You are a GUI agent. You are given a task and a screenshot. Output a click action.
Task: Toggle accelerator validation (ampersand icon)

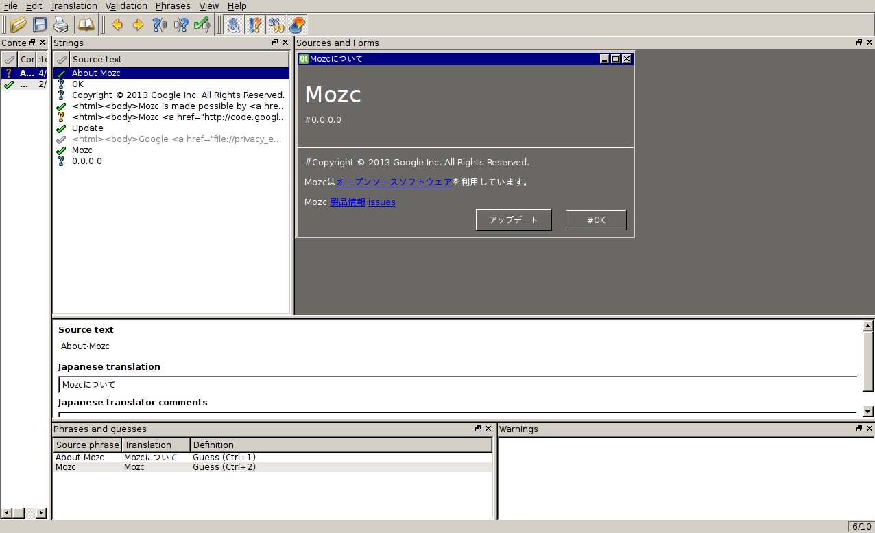(234, 25)
